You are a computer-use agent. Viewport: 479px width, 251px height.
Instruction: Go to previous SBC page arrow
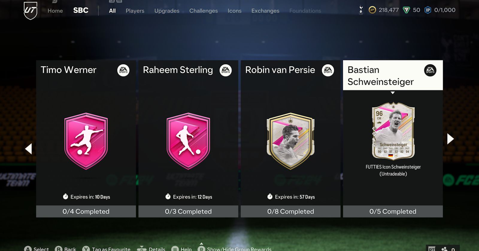coord(28,149)
